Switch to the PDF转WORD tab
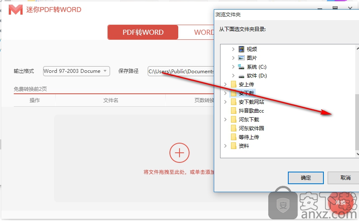 click(143, 32)
